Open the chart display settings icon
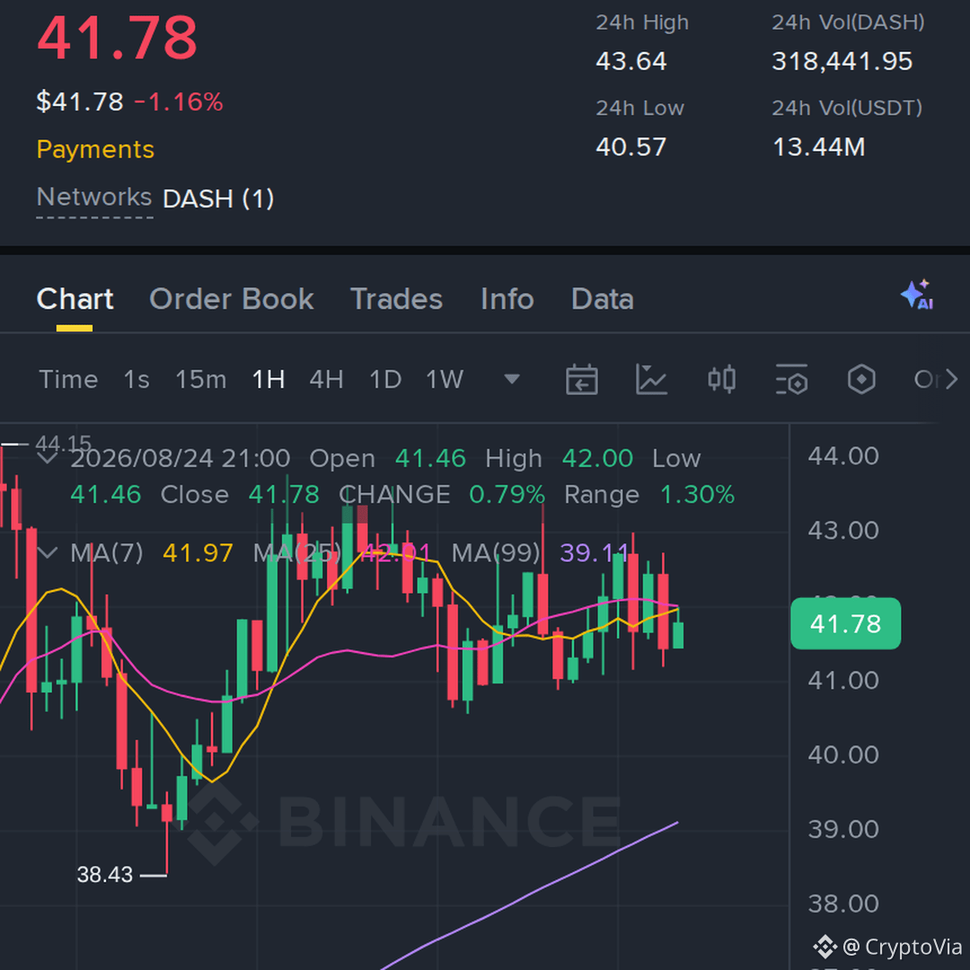The width and height of the screenshot is (970, 970). pyautogui.click(x=791, y=379)
